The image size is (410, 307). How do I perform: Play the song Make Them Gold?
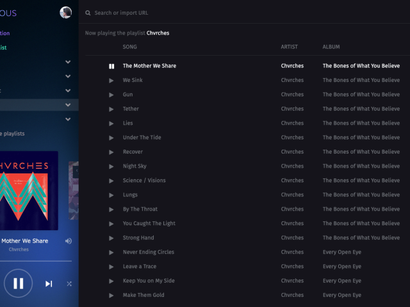click(111, 295)
